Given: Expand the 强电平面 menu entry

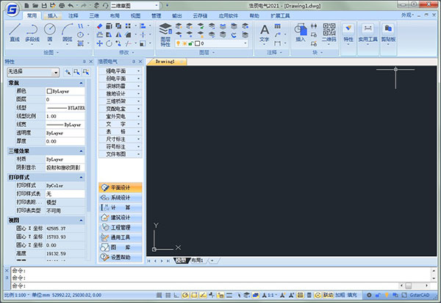Looking at the screenshot, I should tap(121, 71).
